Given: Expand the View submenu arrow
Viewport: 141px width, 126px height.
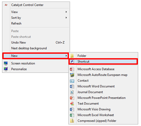Looking at the screenshot, I should pos(66,12).
